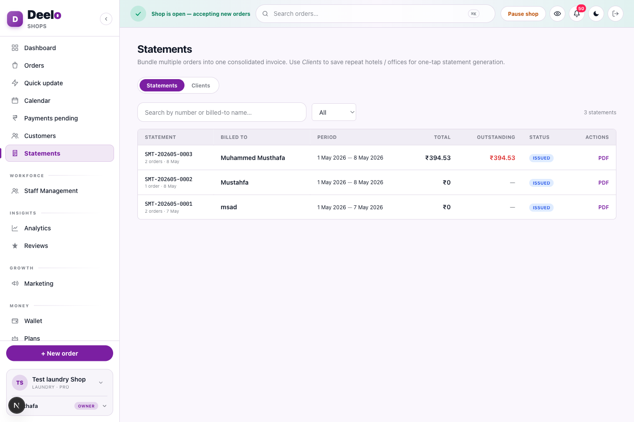Click the green shop-open checkmark icon

click(x=138, y=14)
